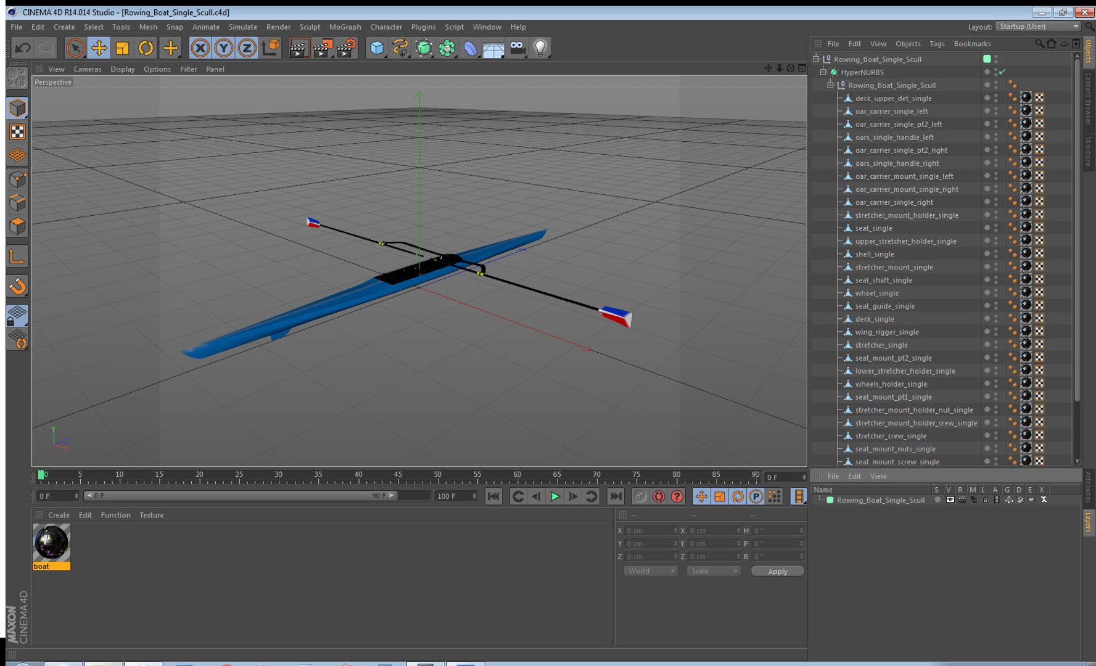Switch to Texture mode checkerboard icon
The height and width of the screenshot is (666, 1096).
click(x=17, y=132)
